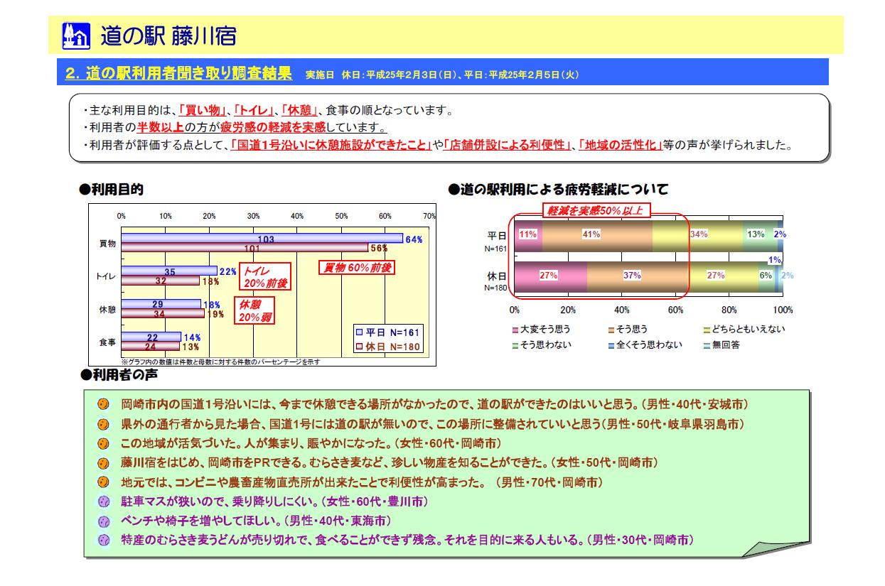This screenshot has width=885, height=586.
Task: Click the purple face icon beside 駐車マス comment
Action: (103, 501)
